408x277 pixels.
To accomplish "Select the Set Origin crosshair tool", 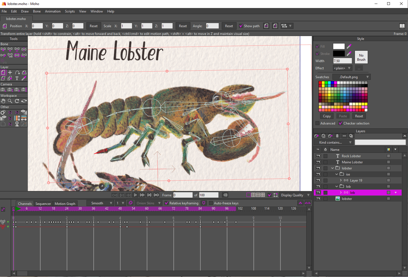I will point(10,72).
